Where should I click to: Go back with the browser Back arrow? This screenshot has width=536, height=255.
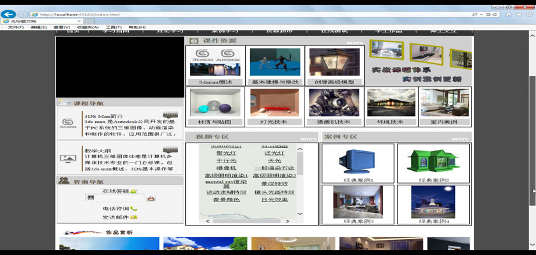[x=8, y=14]
